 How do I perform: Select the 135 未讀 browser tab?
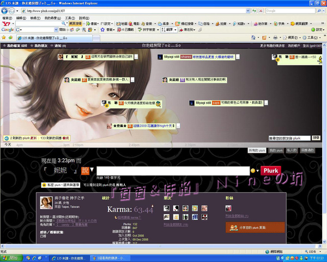click(x=54, y=38)
